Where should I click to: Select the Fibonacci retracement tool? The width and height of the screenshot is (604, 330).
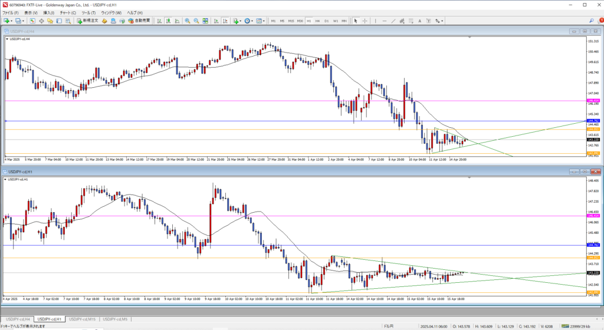pos(411,21)
